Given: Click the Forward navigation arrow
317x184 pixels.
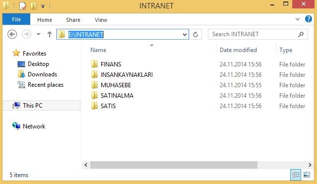Looking at the screenshot, I should 26,34.
